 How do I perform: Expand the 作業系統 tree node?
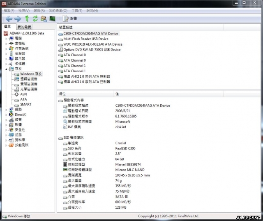[6, 48]
